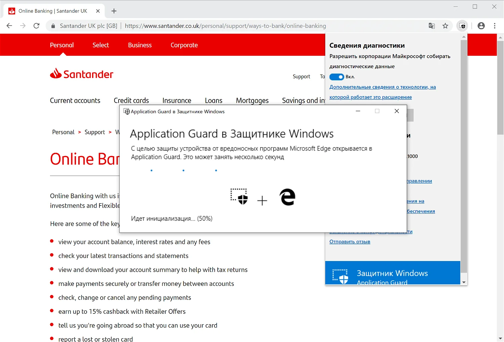
Task: Click the 'Защитник Windows' blue banner
Action: [x=393, y=273]
